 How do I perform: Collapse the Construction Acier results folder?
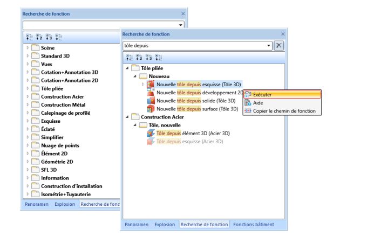(128, 117)
